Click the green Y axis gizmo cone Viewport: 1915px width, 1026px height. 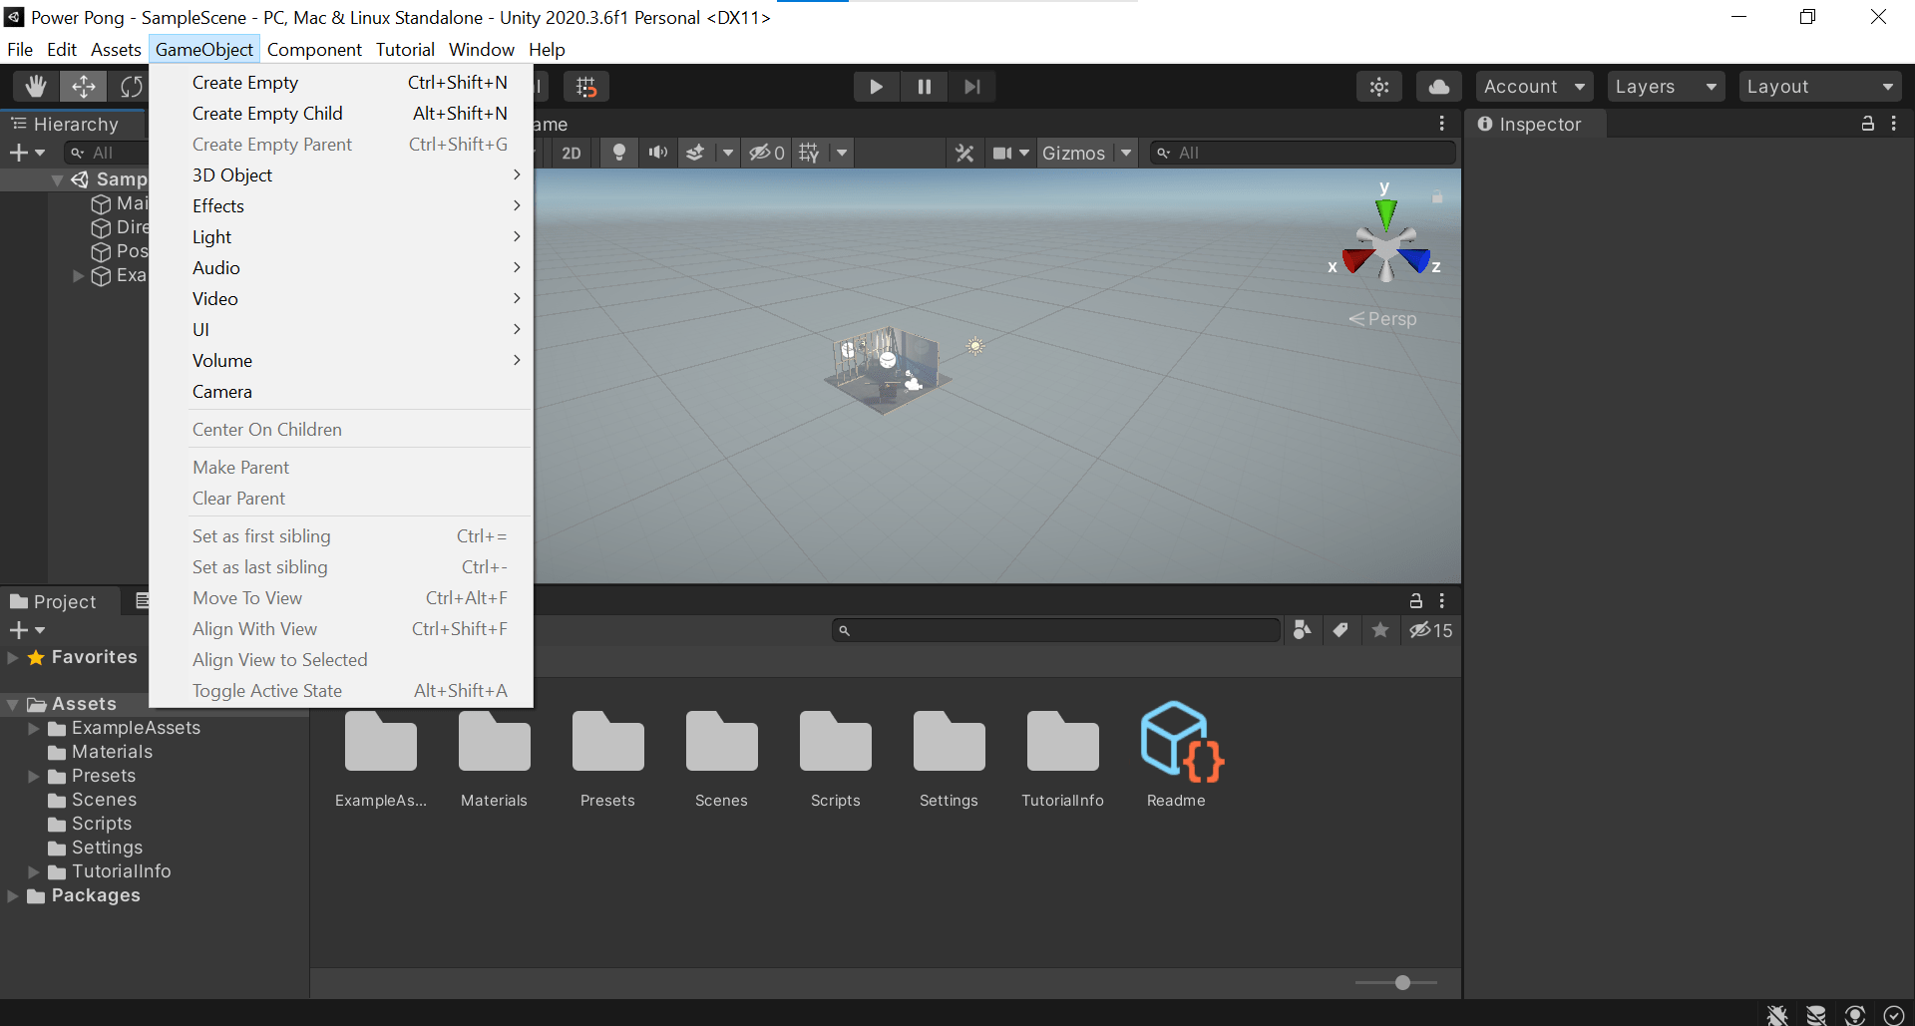1386,212
